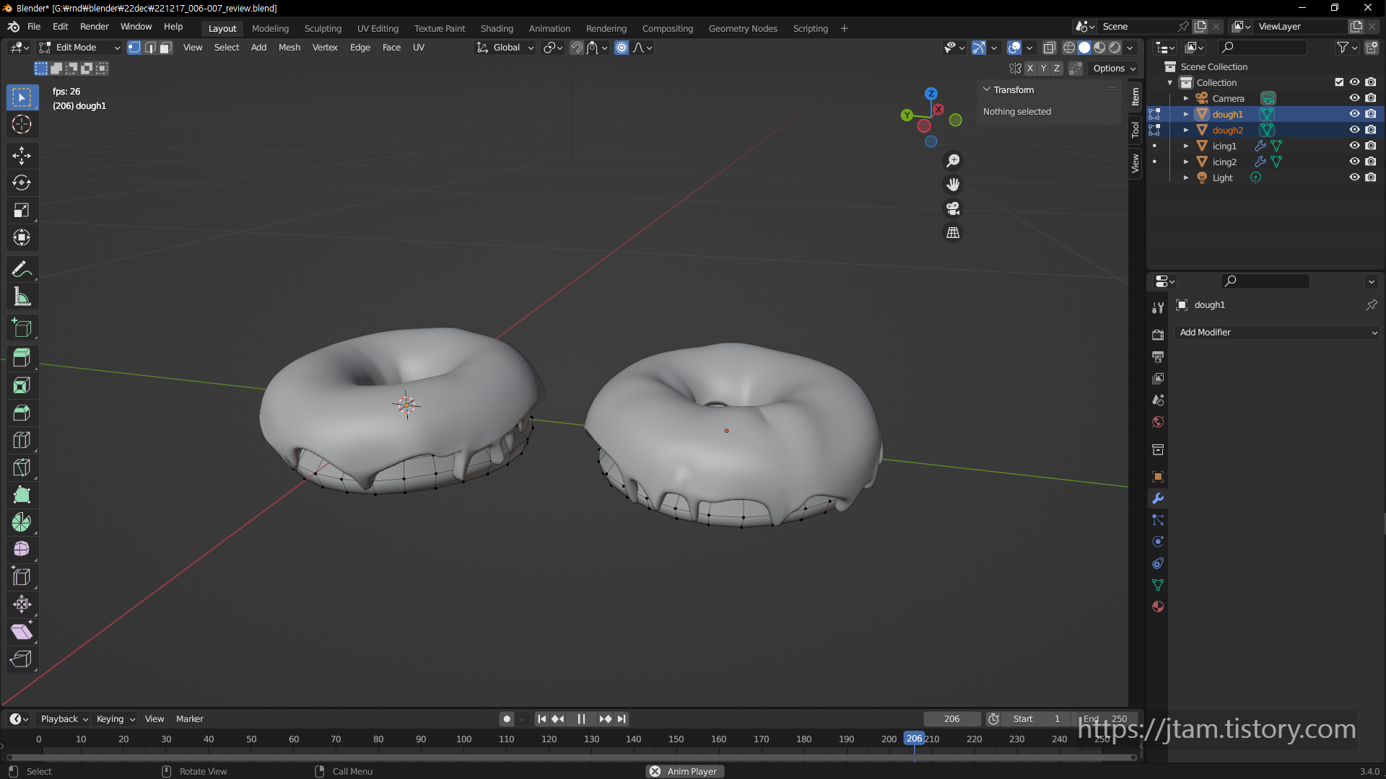This screenshot has width=1386, height=779.
Task: Toggle Collection exclude checkbox
Action: (x=1339, y=82)
